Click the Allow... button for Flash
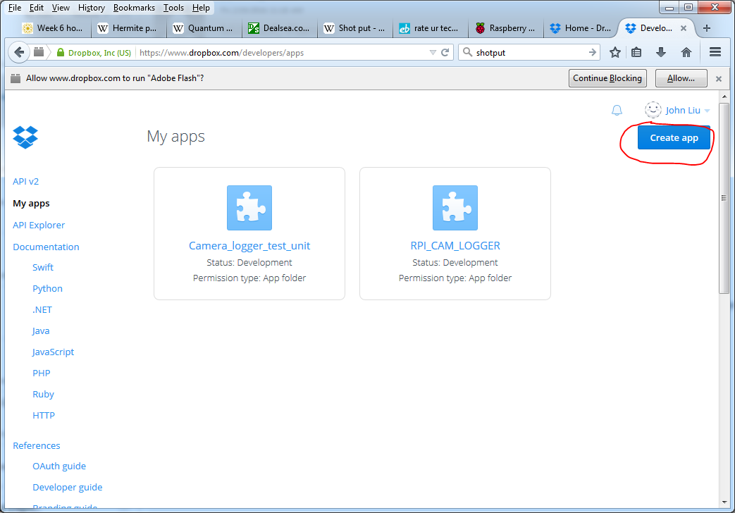The height and width of the screenshot is (513, 735). [681, 78]
